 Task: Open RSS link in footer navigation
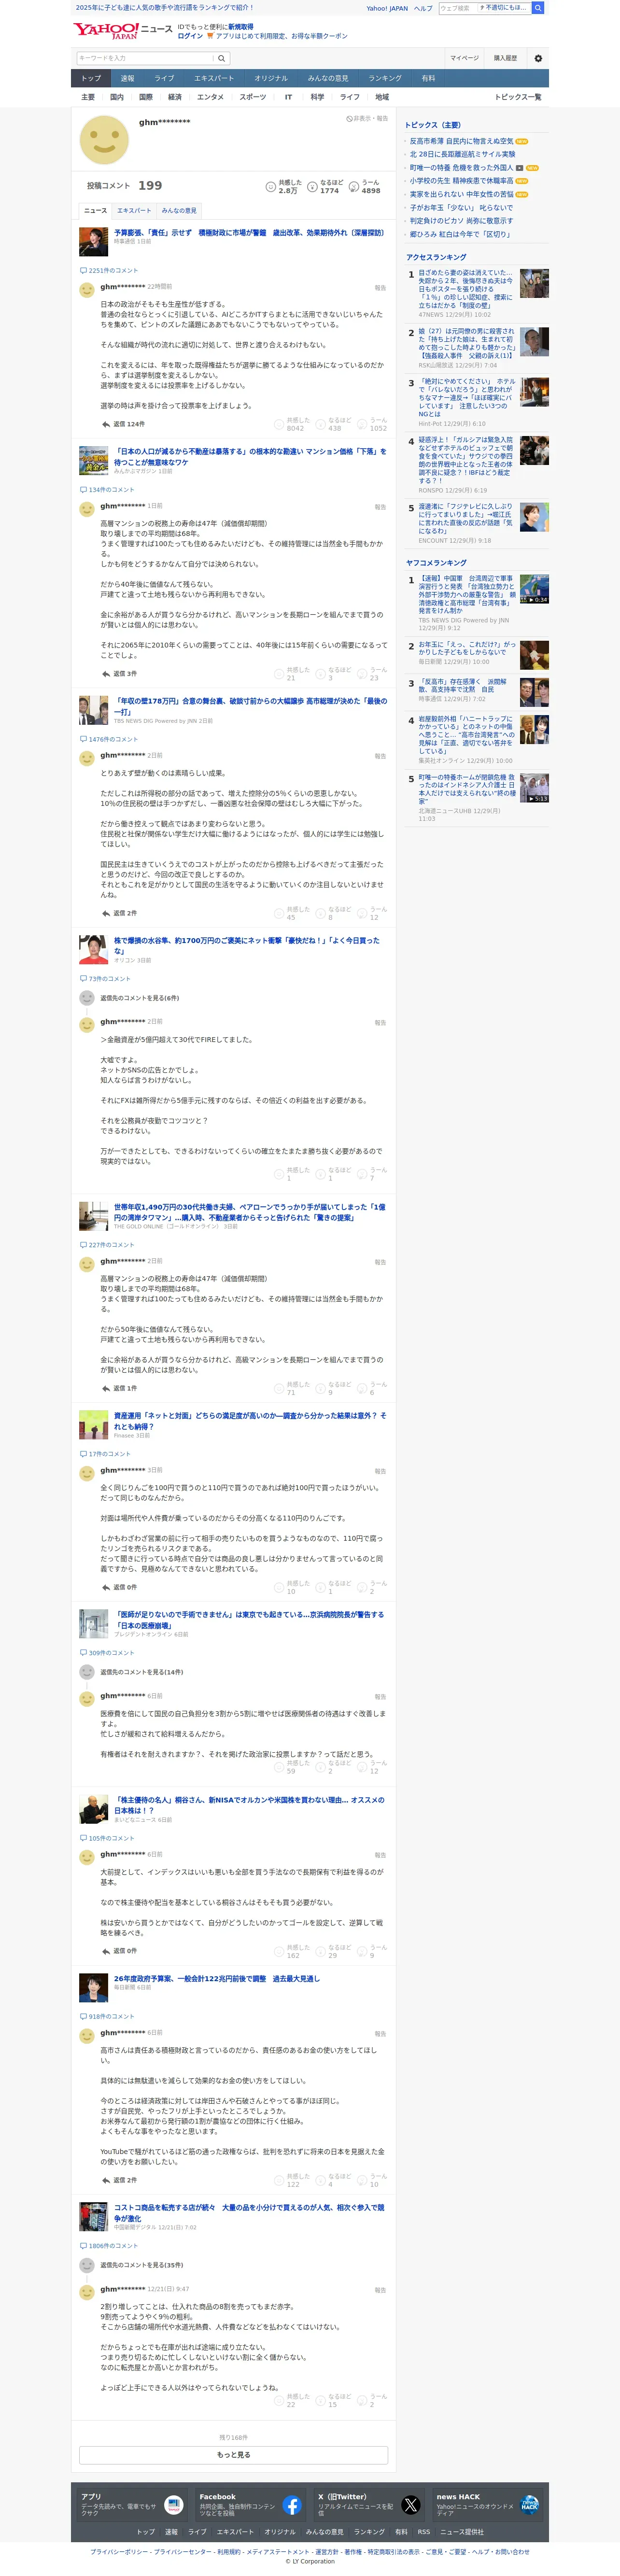(423, 2532)
